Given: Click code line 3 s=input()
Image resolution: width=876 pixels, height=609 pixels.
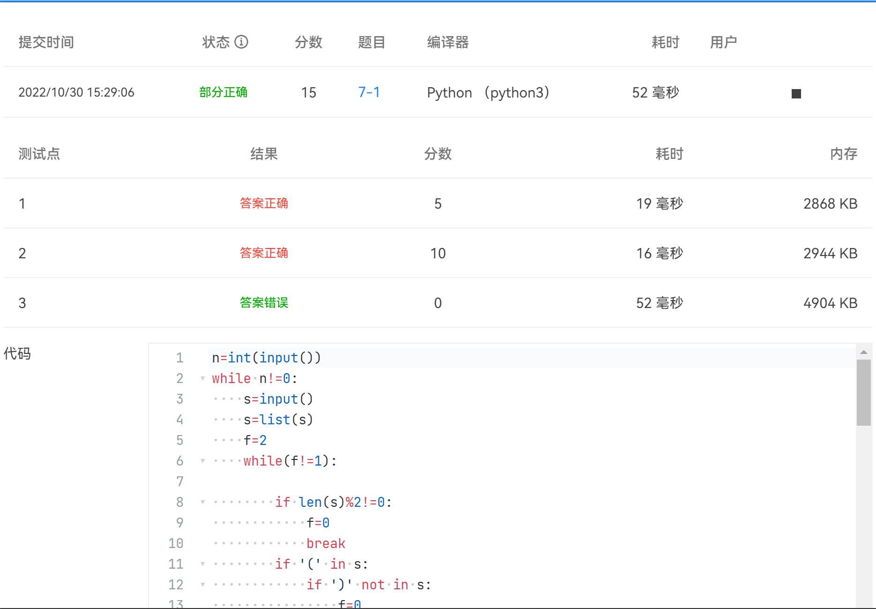Looking at the screenshot, I should [x=278, y=399].
